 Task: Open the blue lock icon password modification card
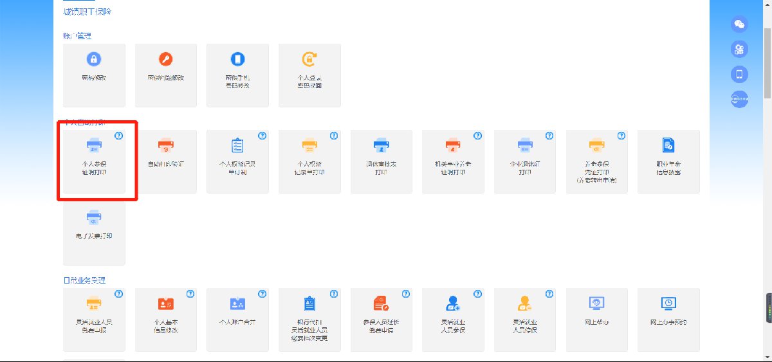94,75
